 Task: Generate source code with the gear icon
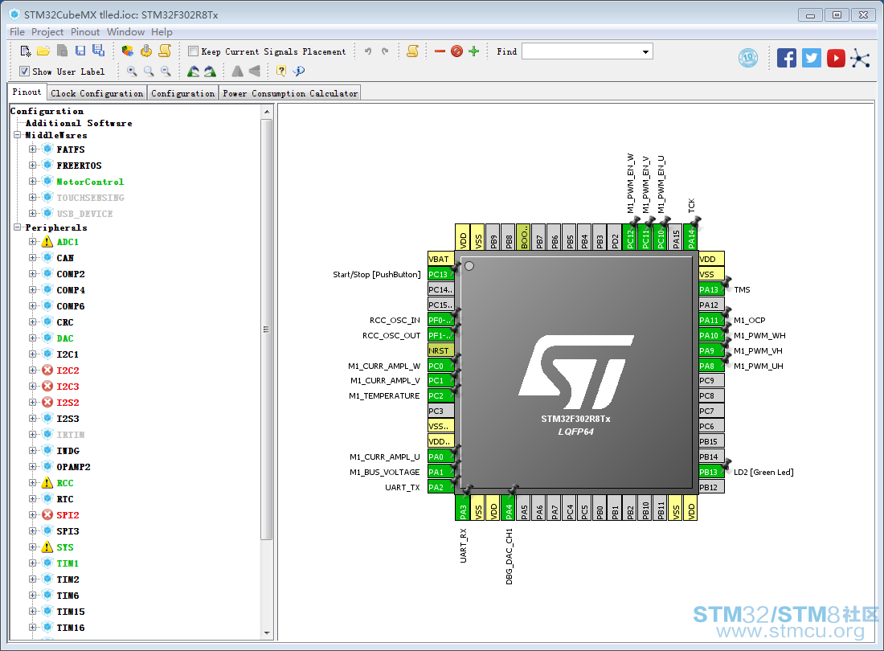click(146, 51)
